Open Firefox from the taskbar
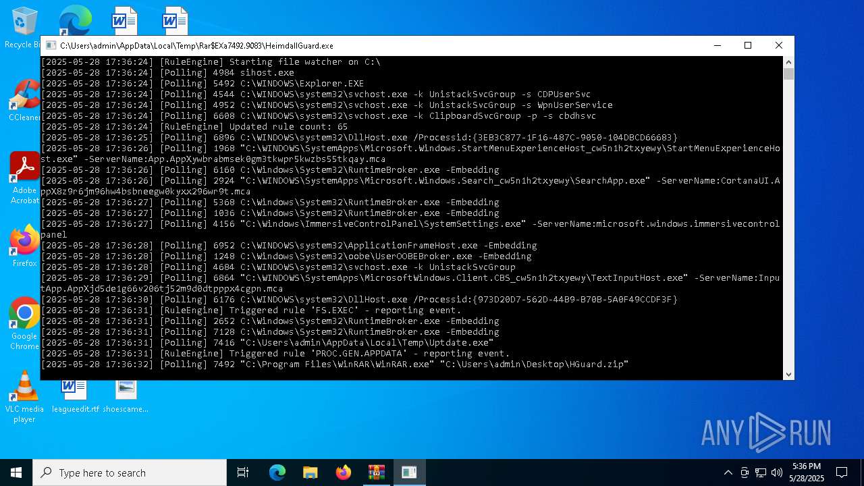864x486 pixels. click(x=344, y=473)
